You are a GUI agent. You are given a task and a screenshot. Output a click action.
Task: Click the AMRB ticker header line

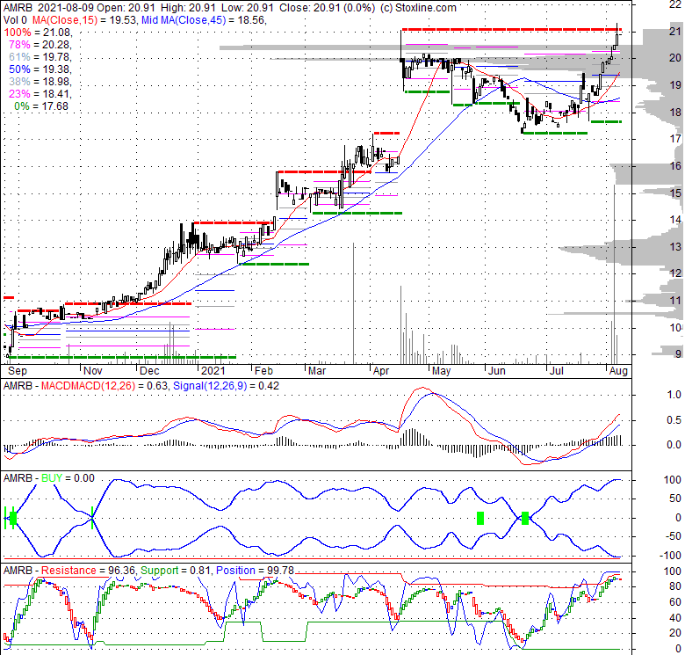pyautogui.click(x=230, y=8)
